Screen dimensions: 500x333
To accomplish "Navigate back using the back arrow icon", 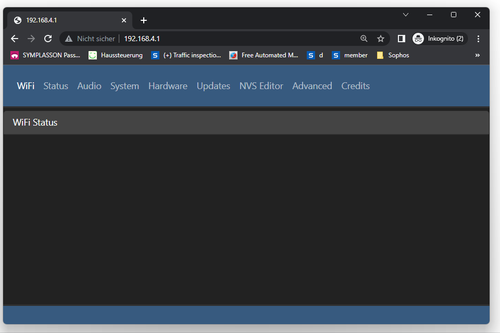I will click(x=14, y=38).
